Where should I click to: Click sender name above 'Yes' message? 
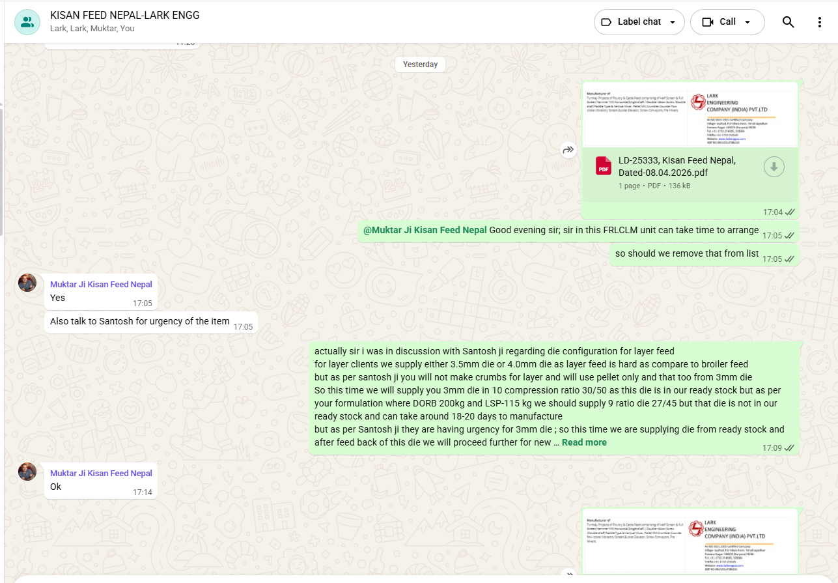point(101,284)
